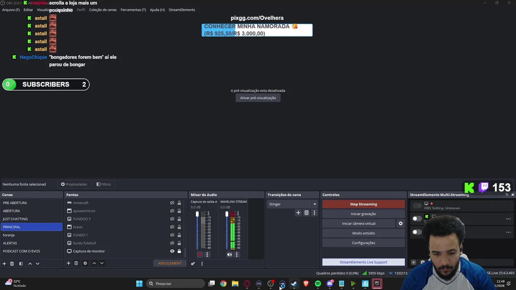Show the apowermirror source

pyautogui.click(x=172, y=211)
